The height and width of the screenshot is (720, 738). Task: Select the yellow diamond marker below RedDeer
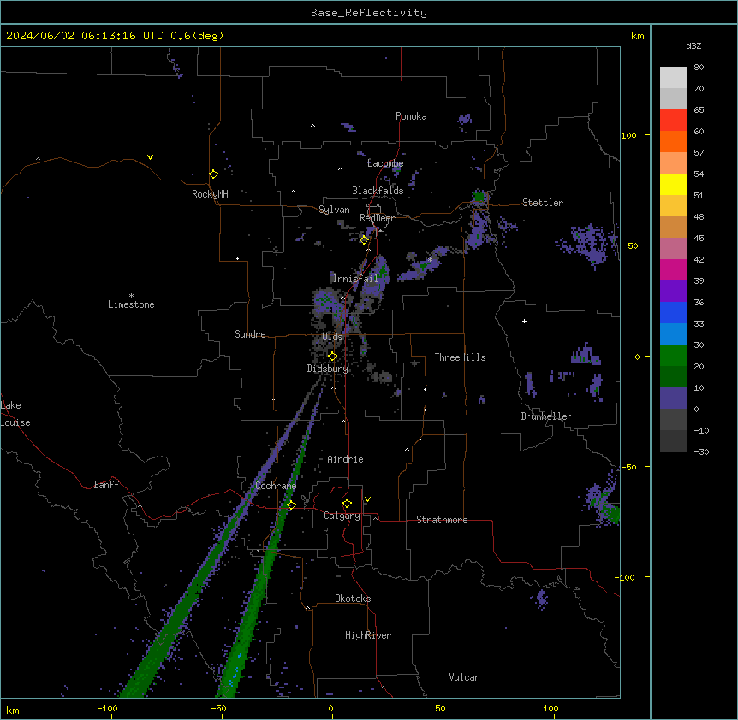[365, 239]
